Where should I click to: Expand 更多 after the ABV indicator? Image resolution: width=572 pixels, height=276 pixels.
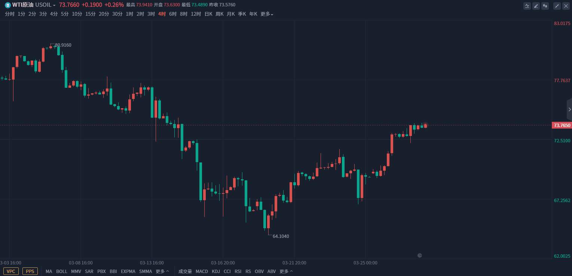coord(286,272)
